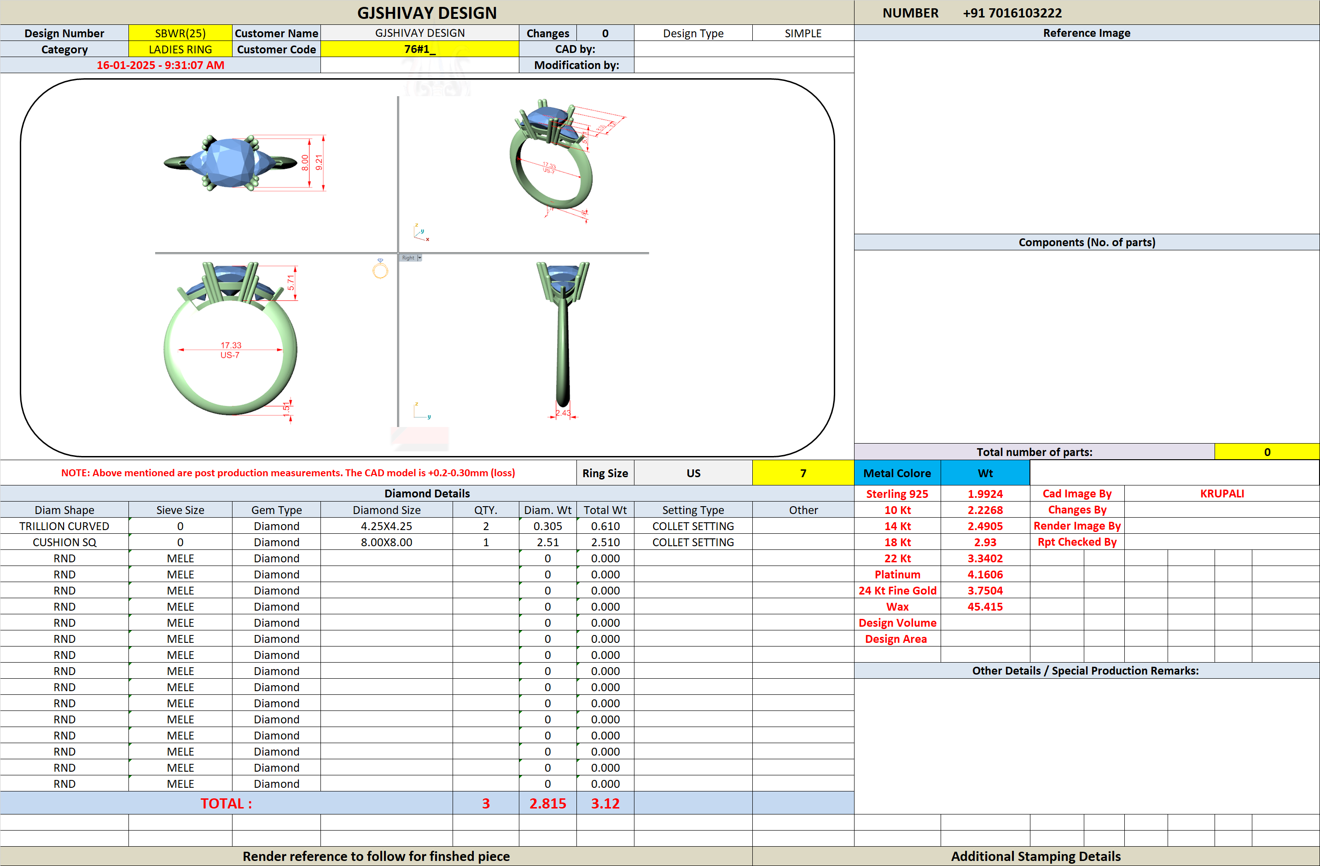Select the side view ring render

pyautogui.click(x=563, y=335)
